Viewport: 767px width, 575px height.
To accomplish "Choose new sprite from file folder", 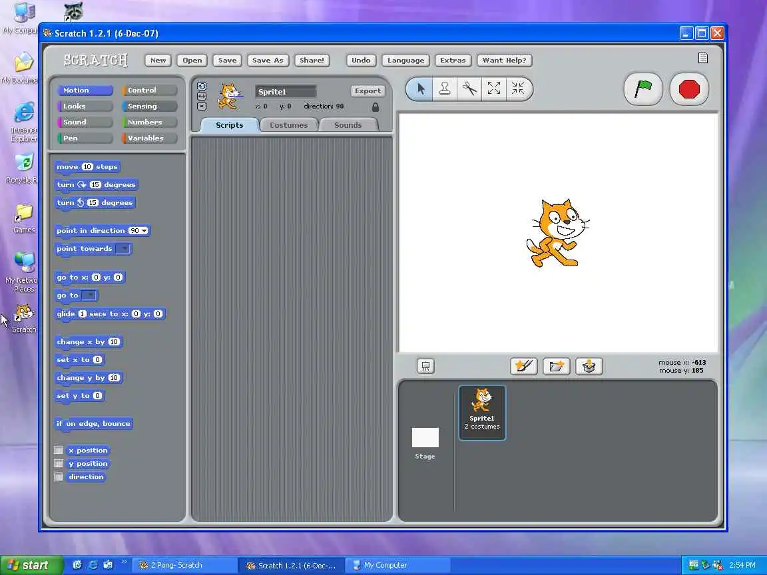I will pos(556,366).
